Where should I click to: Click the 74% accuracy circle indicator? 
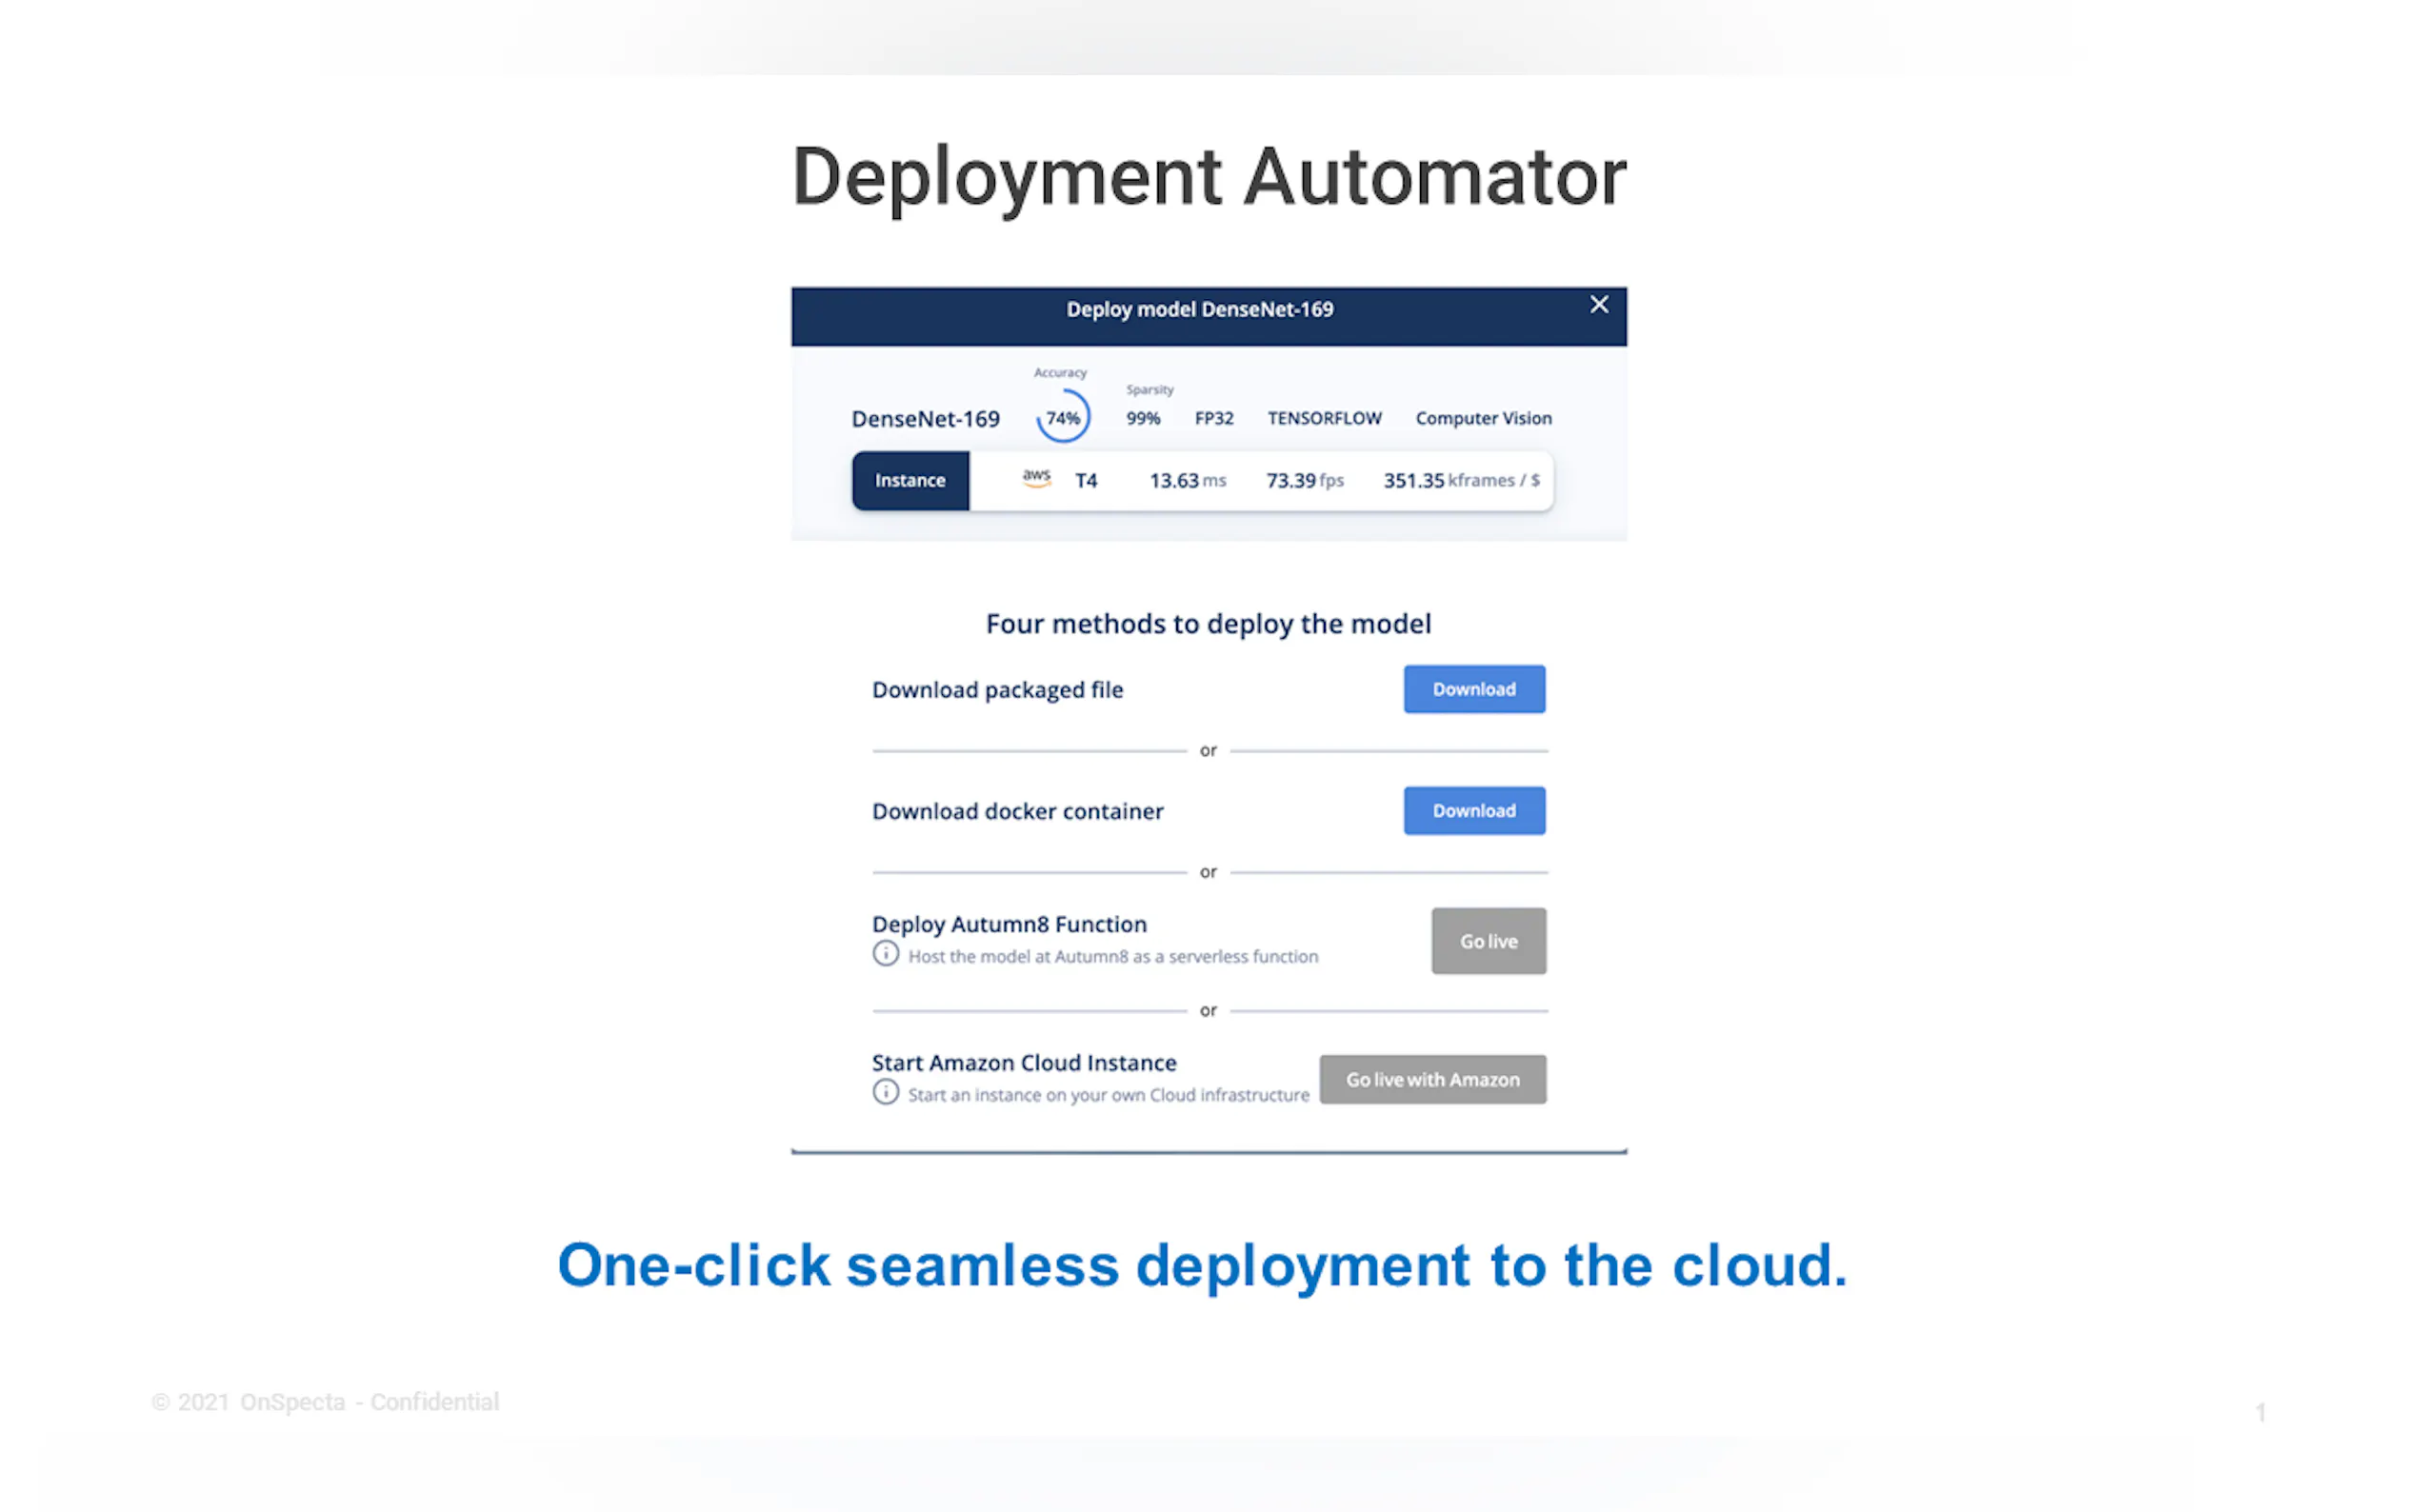click(x=1062, y=418)
